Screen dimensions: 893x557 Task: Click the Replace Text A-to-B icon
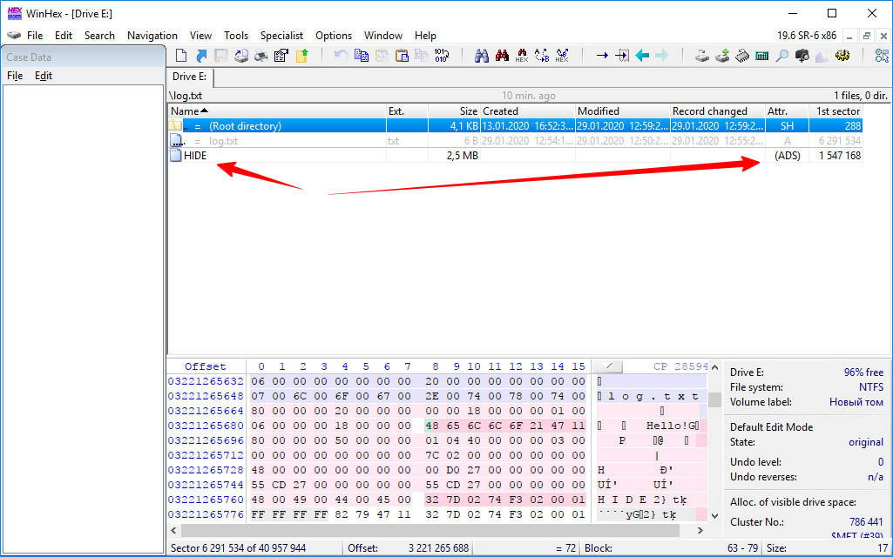pyautogui.click(x=542, y=55)
